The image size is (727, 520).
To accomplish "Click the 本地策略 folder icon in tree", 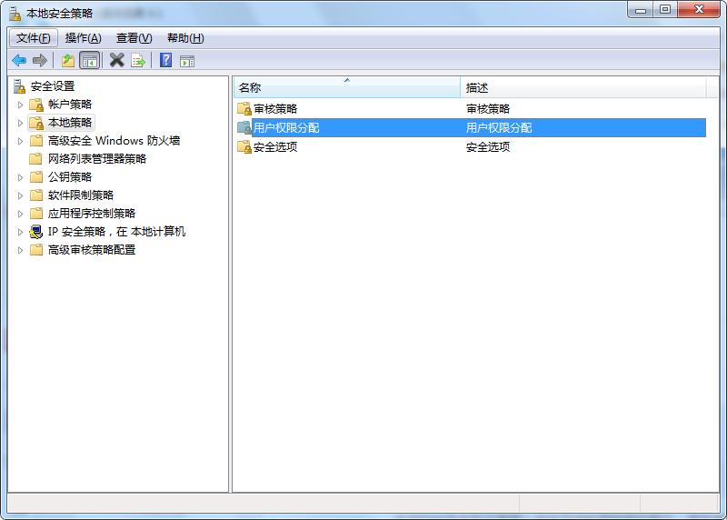I will coord(36,123).
